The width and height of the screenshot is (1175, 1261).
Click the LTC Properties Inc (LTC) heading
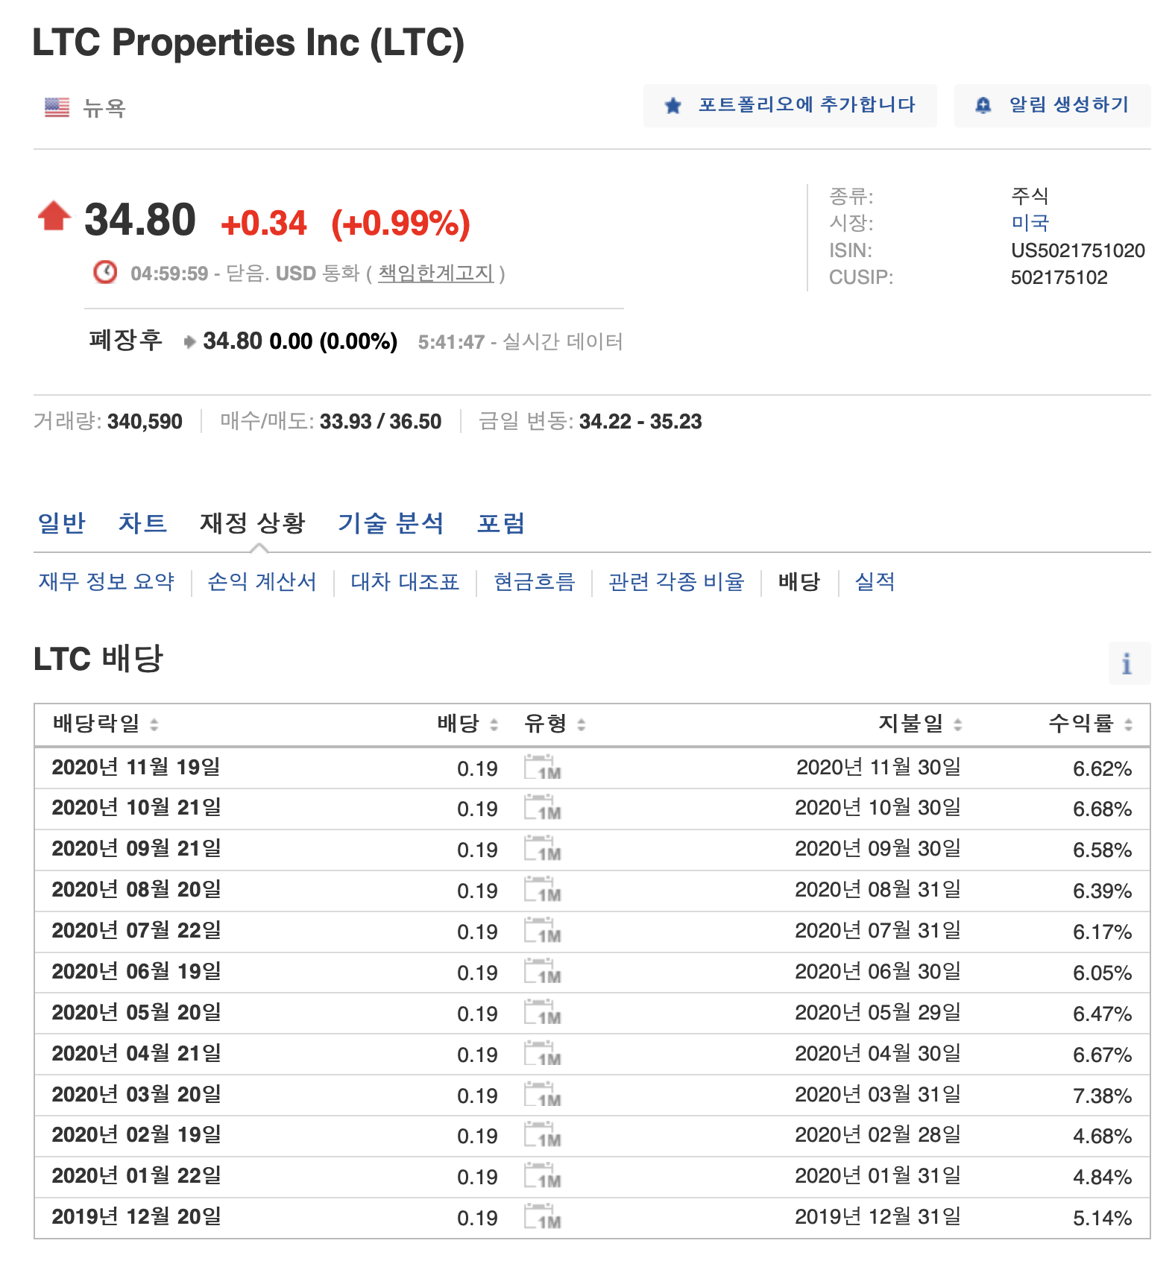tap(248, 42)
